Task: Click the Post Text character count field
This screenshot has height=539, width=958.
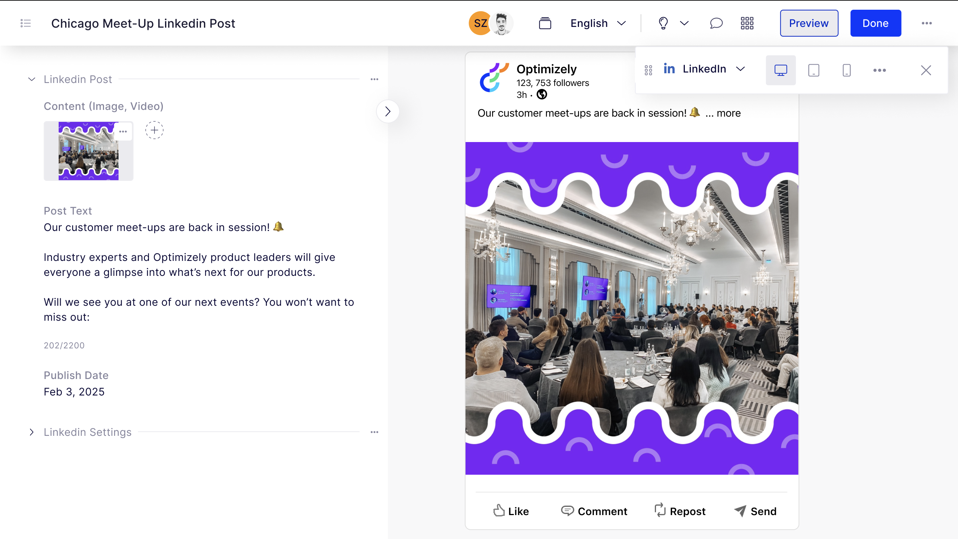Action: pyautogui.click(x=64, y=345)
